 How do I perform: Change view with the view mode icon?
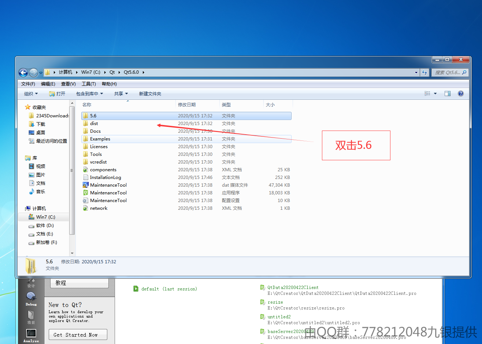coord(427,94)
